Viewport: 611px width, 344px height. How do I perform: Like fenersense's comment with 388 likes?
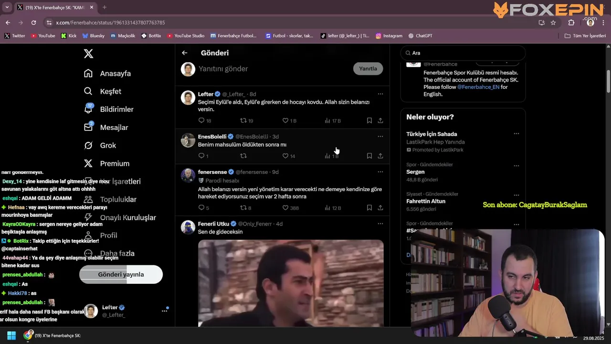290,208
